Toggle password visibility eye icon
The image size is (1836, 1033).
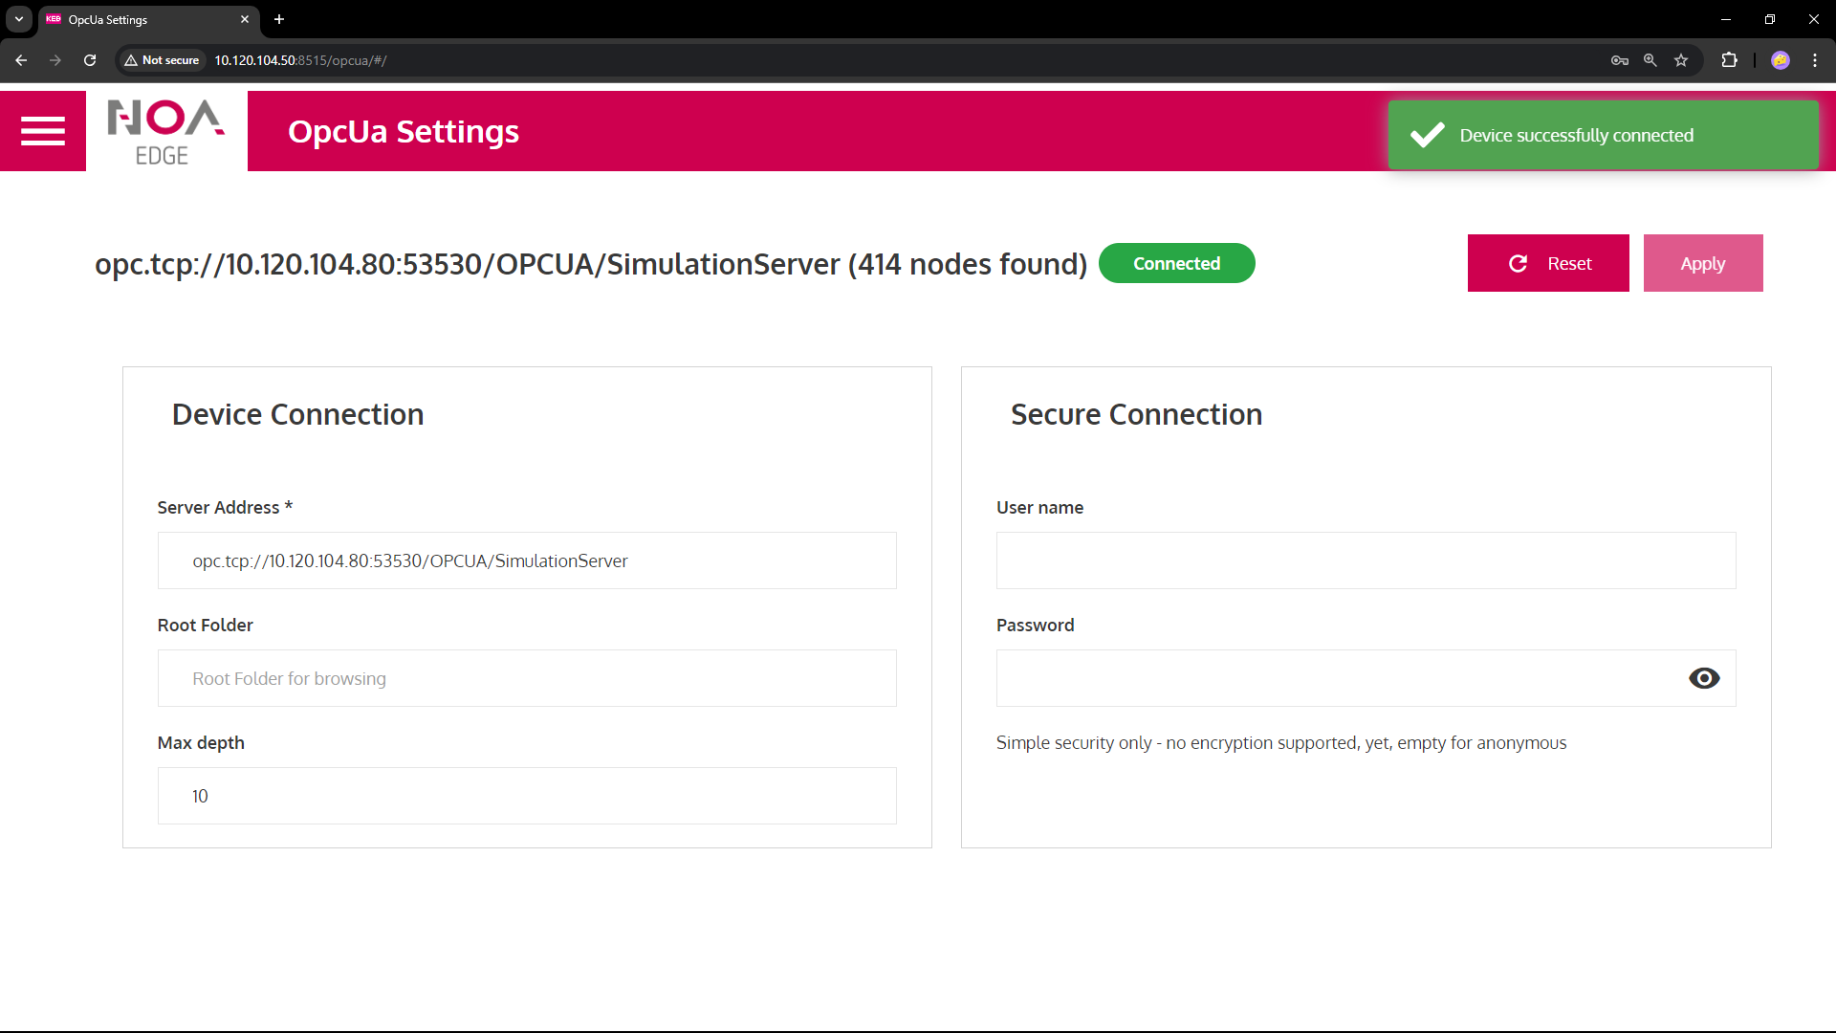(1703, 678)
